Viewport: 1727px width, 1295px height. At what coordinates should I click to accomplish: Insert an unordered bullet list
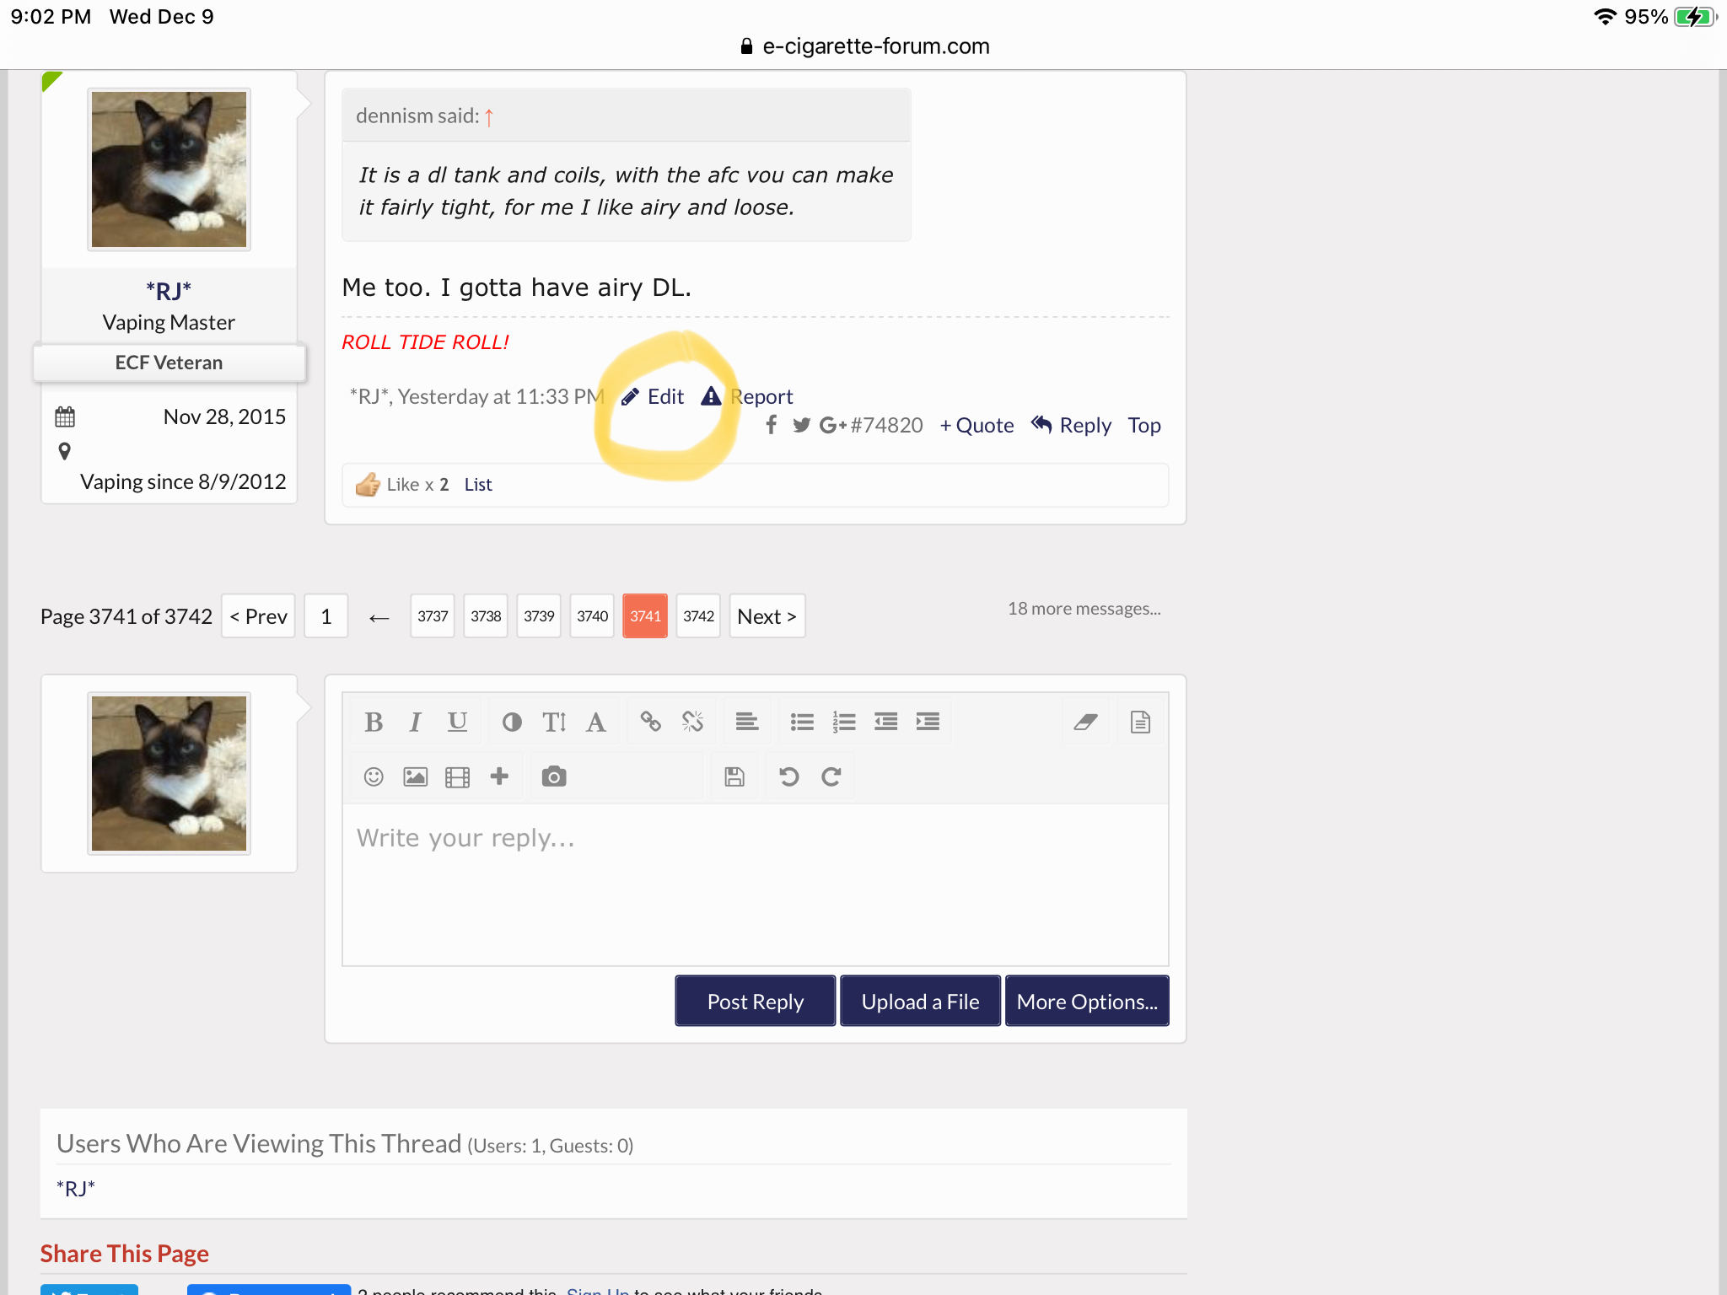point(802,722)
